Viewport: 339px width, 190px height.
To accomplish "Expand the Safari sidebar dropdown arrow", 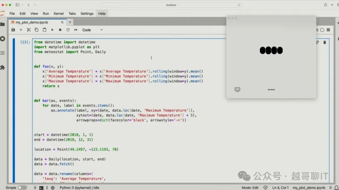I will [x=22, y=5].
